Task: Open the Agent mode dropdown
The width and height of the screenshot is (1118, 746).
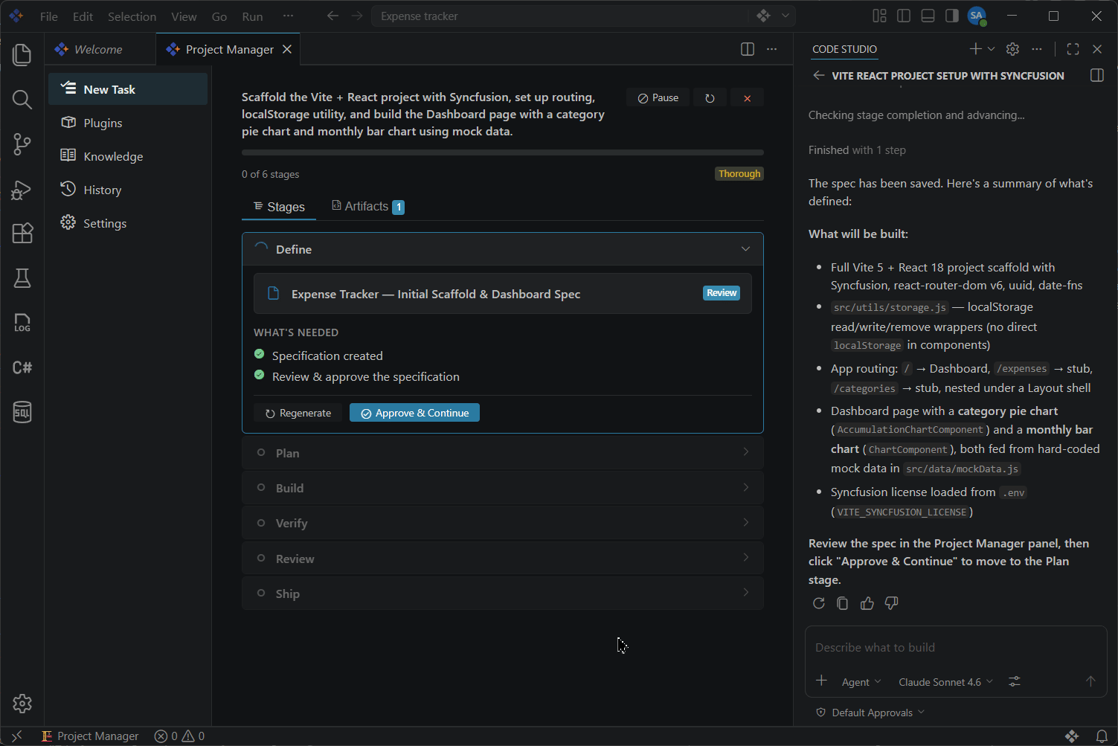Action: (x=861, y=682)
